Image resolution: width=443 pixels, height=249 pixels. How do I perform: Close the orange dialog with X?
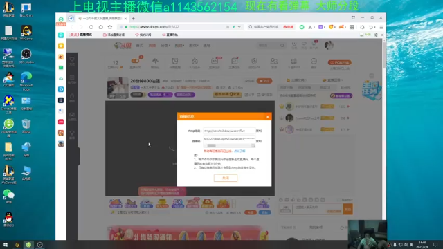pos(268,117)
